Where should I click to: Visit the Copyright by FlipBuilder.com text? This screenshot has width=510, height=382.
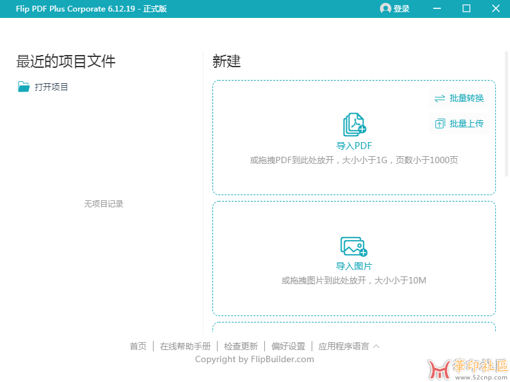255,359
